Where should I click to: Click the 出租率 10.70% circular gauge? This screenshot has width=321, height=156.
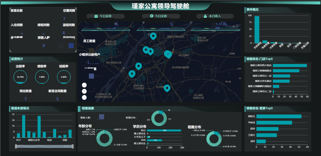click(x=20, y=77)
